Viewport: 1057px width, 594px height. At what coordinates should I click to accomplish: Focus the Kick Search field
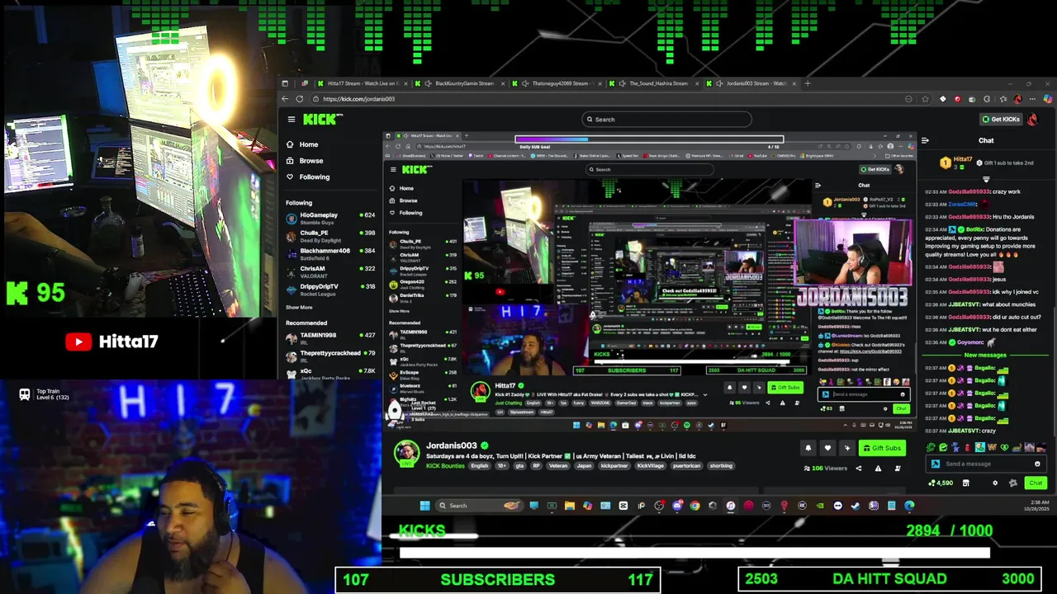(666, 120)
